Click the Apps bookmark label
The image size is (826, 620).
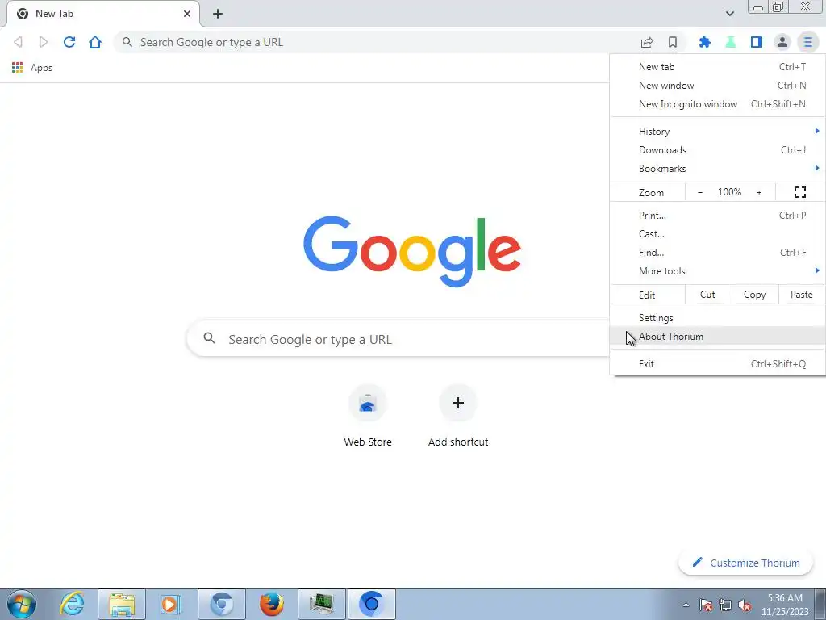[41, 68]
